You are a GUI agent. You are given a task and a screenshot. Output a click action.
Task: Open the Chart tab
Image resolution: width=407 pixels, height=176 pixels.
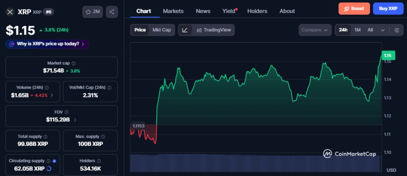(x=144, y=11)
